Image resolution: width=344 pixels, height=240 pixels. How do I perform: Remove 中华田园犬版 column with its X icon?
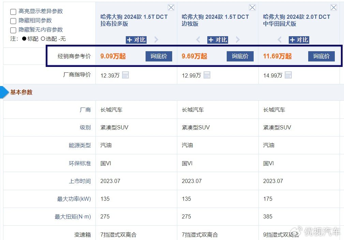pos(334,8)
